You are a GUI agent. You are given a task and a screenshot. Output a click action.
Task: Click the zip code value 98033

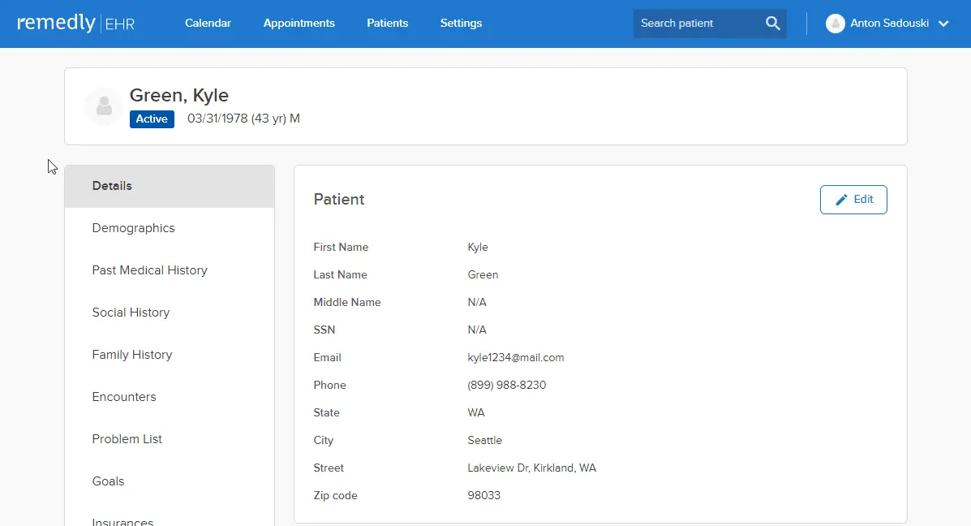click(x=483, y=496)
